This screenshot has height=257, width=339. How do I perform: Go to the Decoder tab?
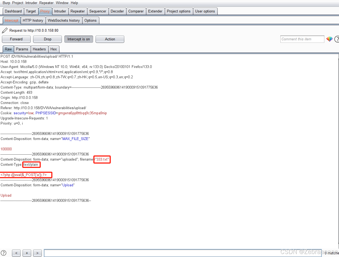117,11
